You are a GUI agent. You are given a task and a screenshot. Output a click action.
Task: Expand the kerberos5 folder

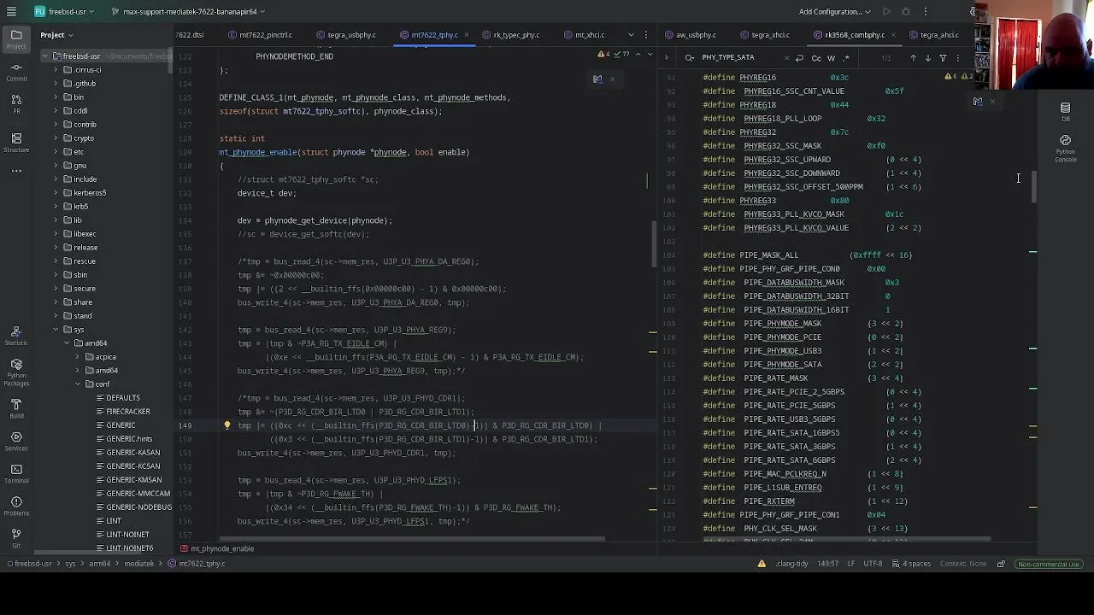[56, 193]
